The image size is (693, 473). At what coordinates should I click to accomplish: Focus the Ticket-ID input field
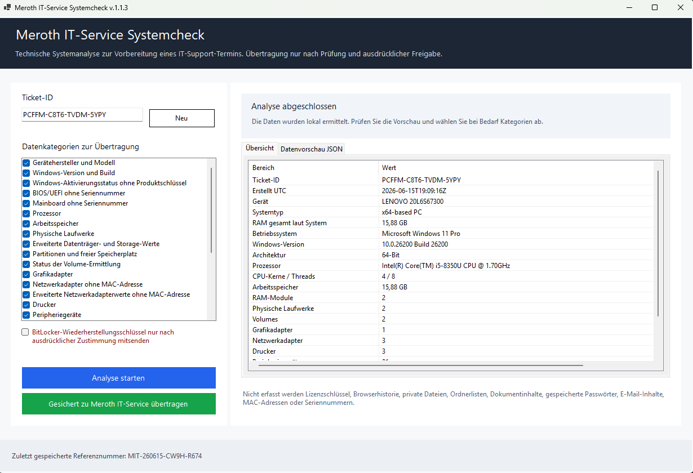[x=82, y=115]
